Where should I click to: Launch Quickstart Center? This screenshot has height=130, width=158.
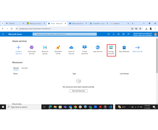click(x=58, y=50)
